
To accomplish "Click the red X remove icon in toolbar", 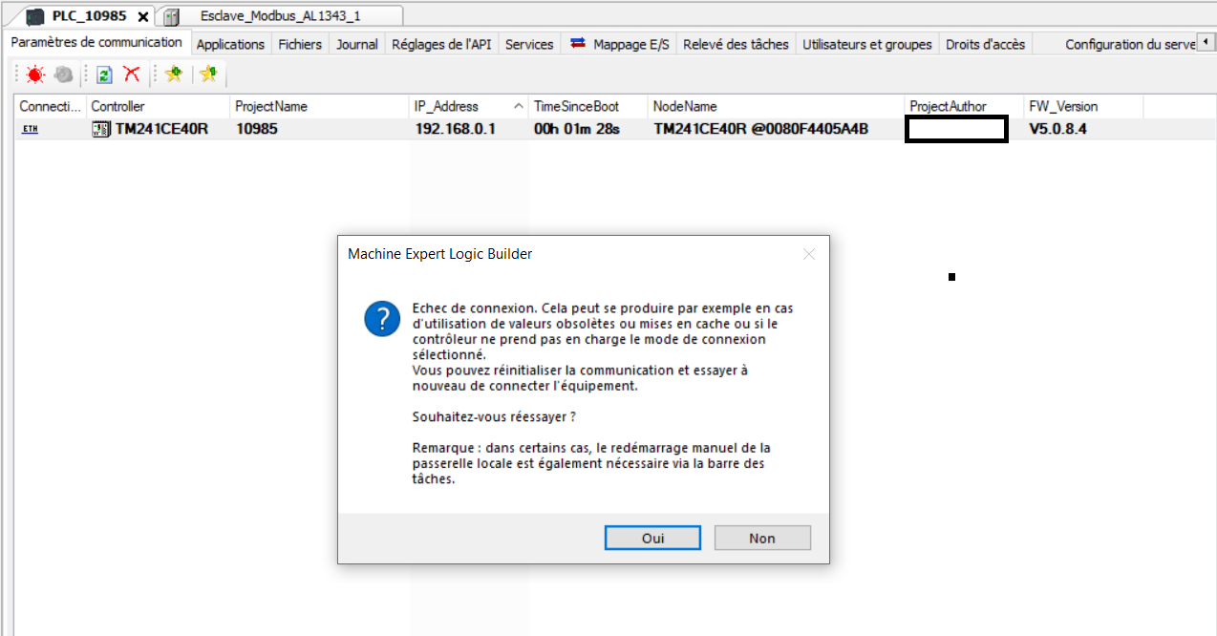I will [x=132, y=74].
